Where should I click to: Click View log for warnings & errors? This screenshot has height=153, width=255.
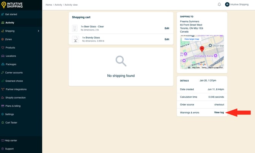219,112
